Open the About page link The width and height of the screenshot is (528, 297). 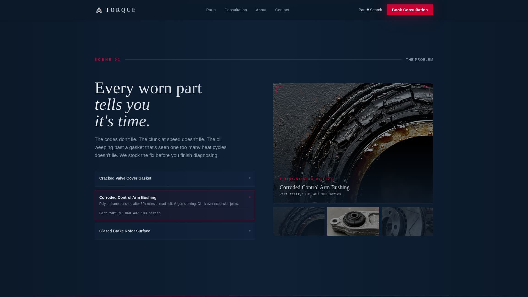261,10
